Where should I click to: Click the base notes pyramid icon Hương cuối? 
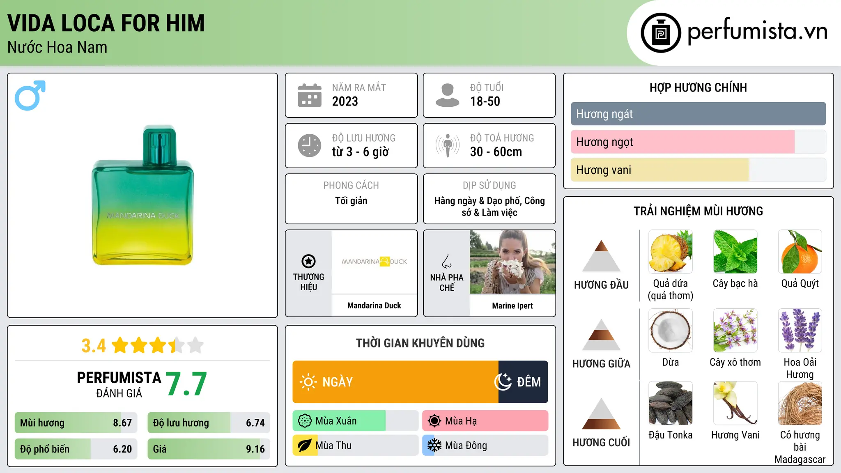click(601, 413)
